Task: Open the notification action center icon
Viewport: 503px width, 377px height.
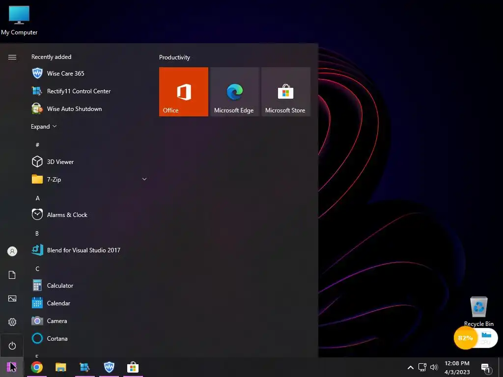Action: click(486, 368)
